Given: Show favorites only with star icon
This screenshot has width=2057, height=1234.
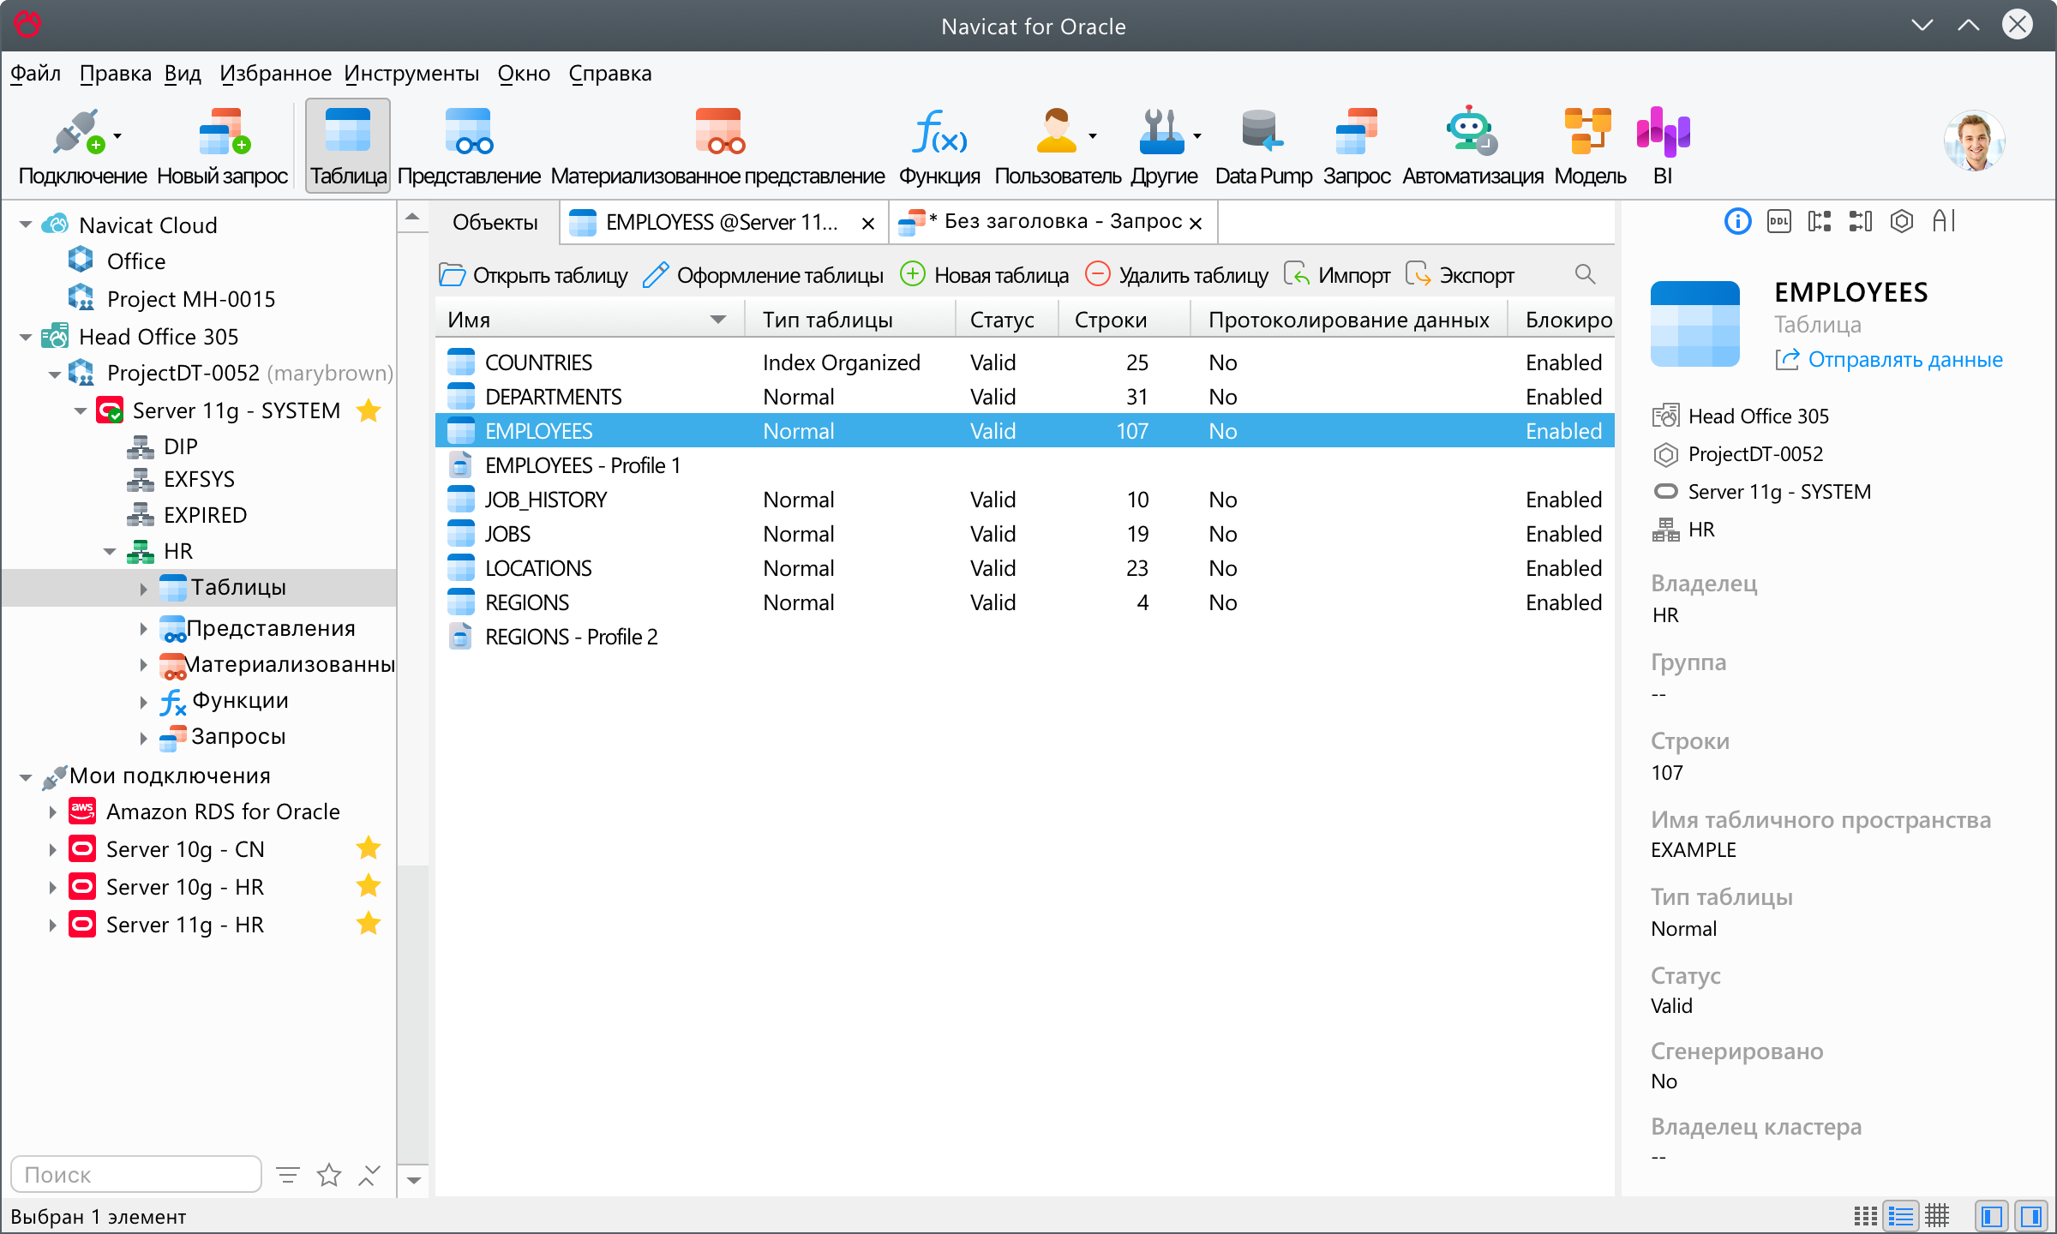Looking at the screenshot, I should [329, 1175].
